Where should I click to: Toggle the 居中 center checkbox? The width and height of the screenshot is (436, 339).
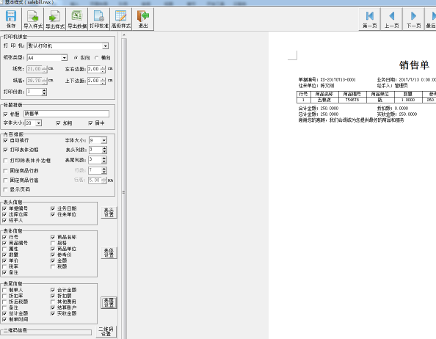tap(90, 123)
